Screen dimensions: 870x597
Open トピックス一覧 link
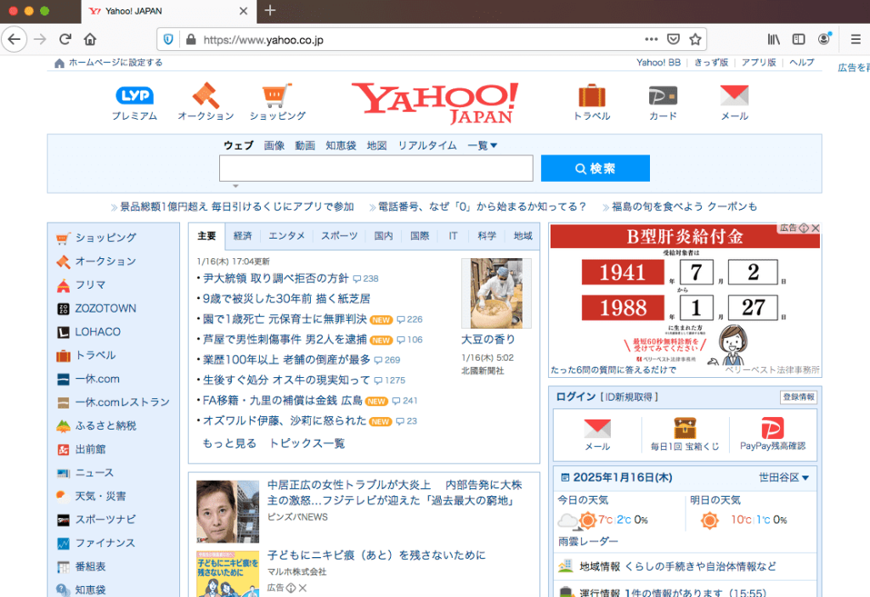click(307, 443)
